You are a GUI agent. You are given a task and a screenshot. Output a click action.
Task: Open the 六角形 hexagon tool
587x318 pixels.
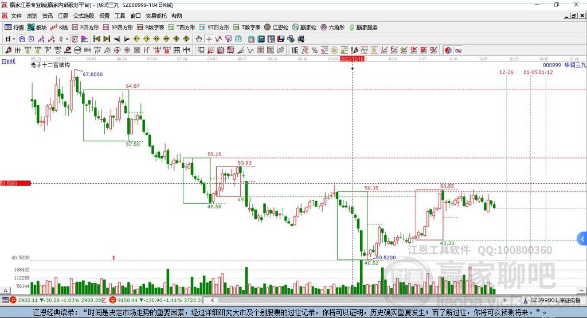click(332, 28)
